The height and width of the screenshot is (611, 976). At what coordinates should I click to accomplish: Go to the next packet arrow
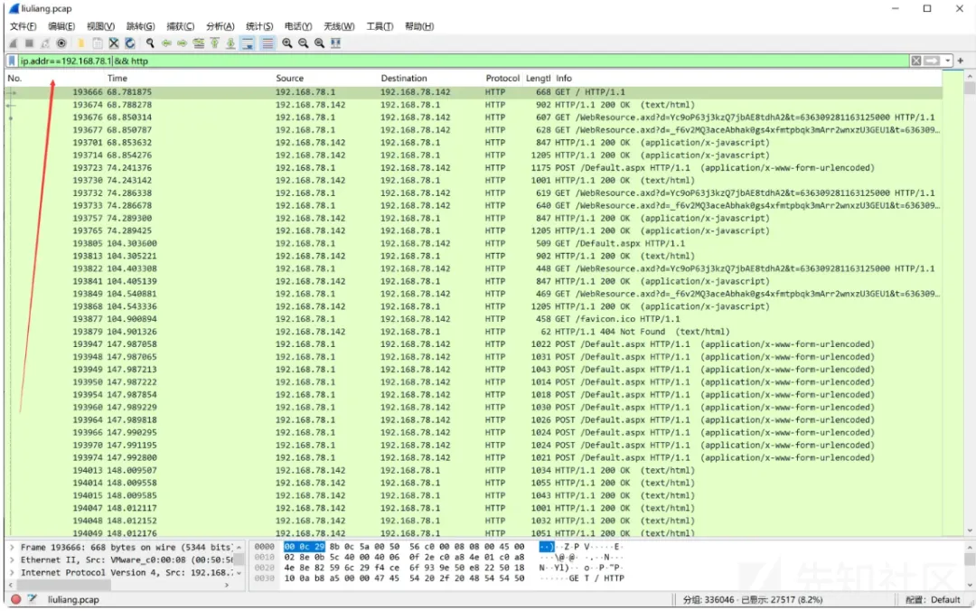point(183,43)
